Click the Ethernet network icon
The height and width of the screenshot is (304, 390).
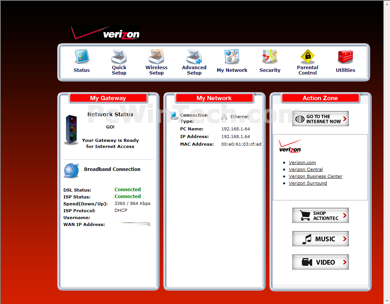coord(224,117)
